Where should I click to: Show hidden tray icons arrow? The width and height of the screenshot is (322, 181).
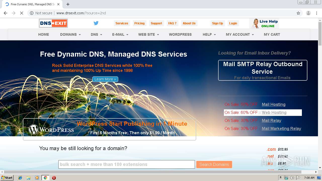[x=281, y=178]
